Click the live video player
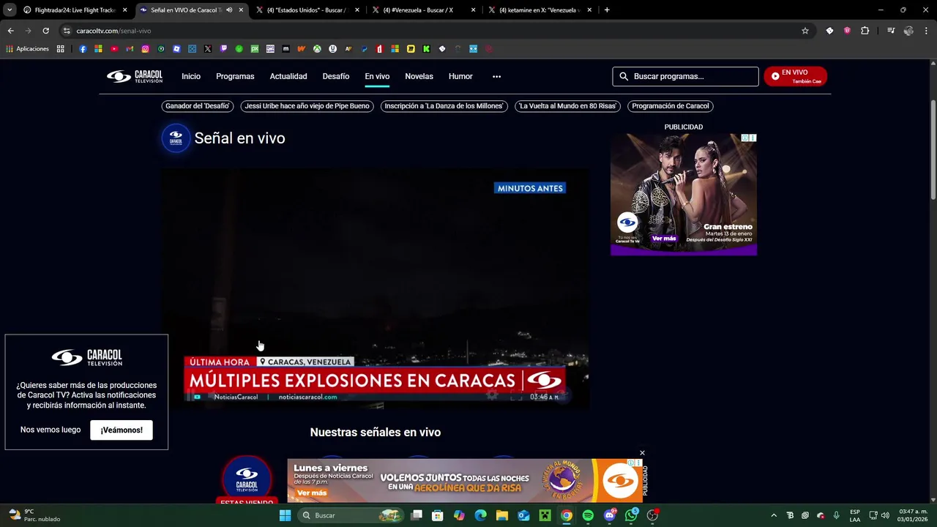The height and width of the screenshot is (527, 937). (x=375, y=288)
